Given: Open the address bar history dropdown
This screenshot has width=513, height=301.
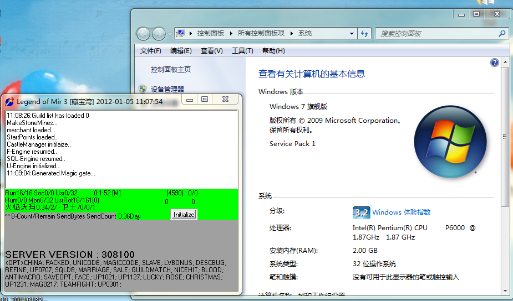Looking at the screenshot, I should coord(352,33).
